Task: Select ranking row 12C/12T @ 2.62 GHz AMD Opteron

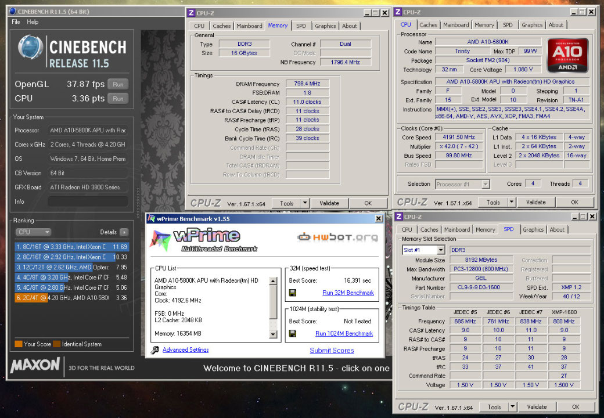Action: (71, 267)
